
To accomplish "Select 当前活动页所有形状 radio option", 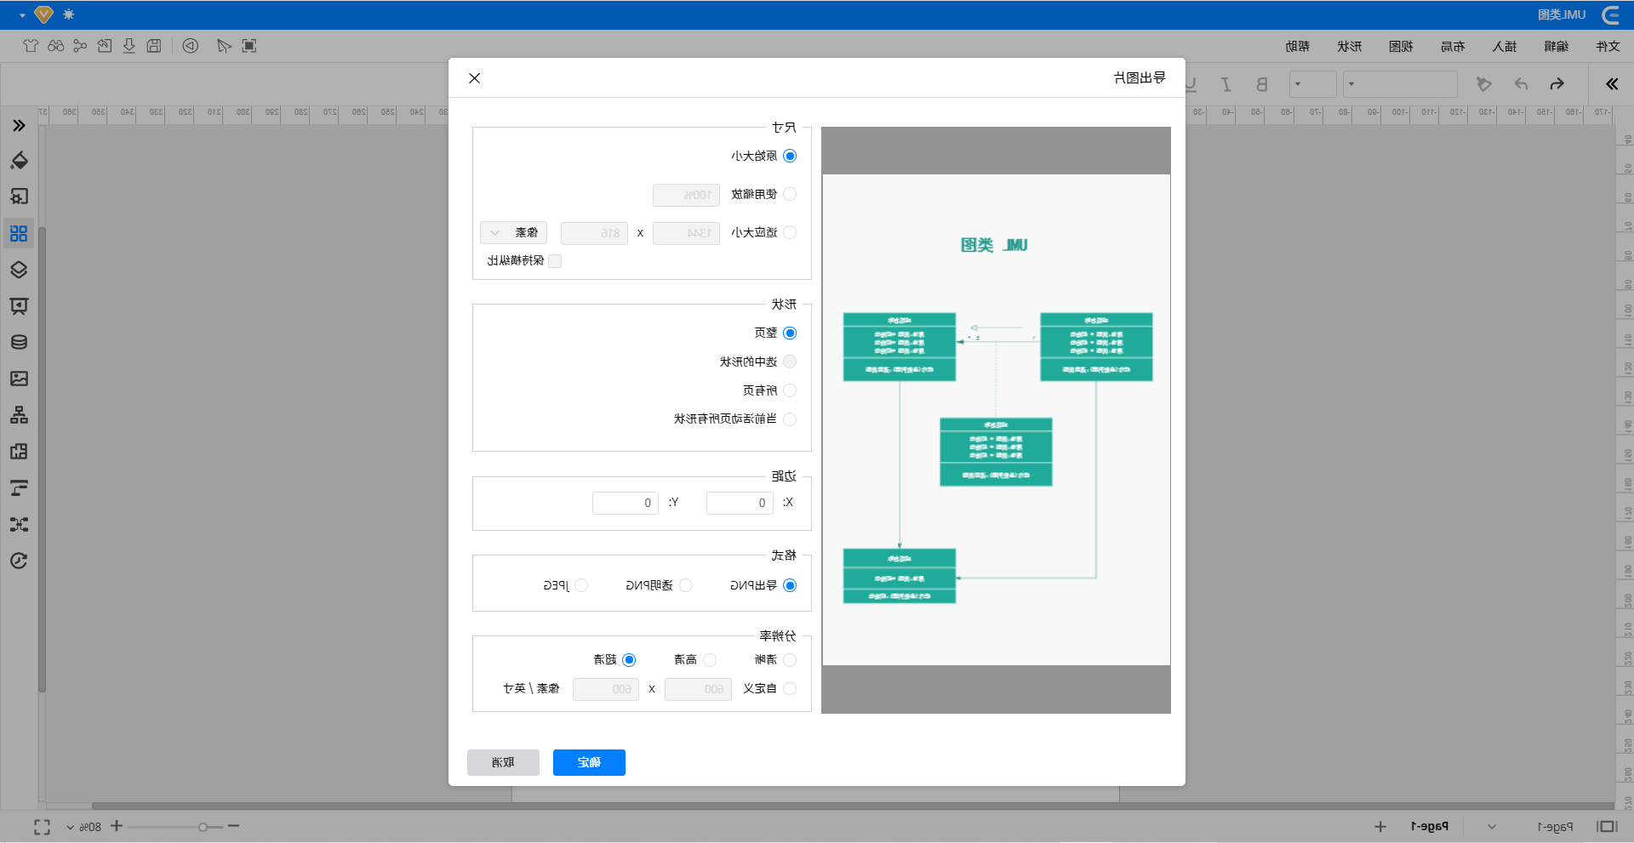I will [790, 419].
